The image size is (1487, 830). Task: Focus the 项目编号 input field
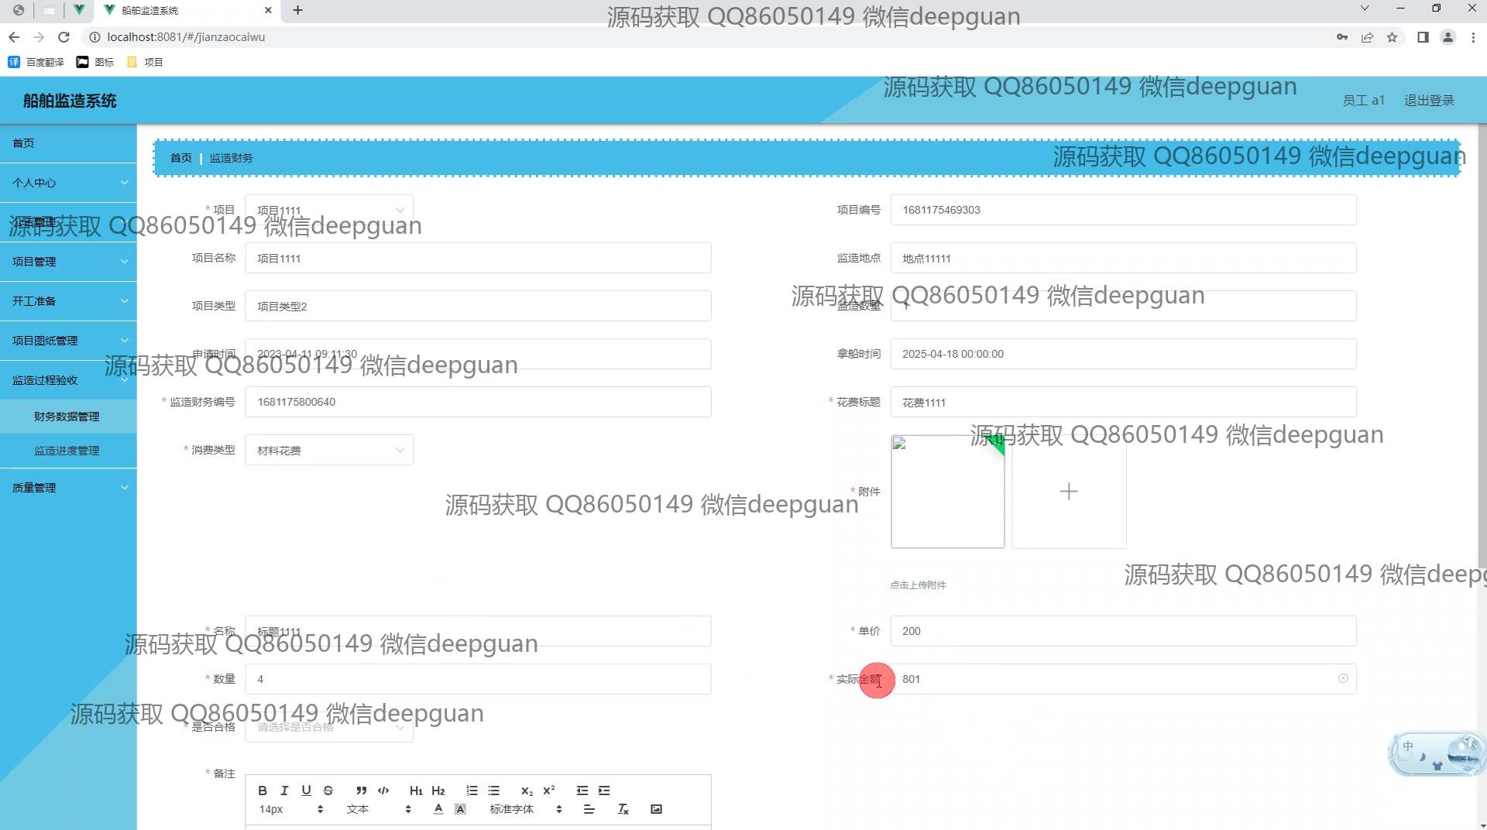[1123, 210]
